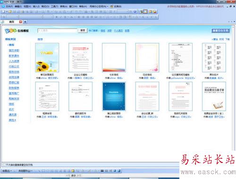Open the book-illustrated safety handbook thumbnail
Image resolution: width=236 pixels, height=179 pixels.
[x=214, y=96]
